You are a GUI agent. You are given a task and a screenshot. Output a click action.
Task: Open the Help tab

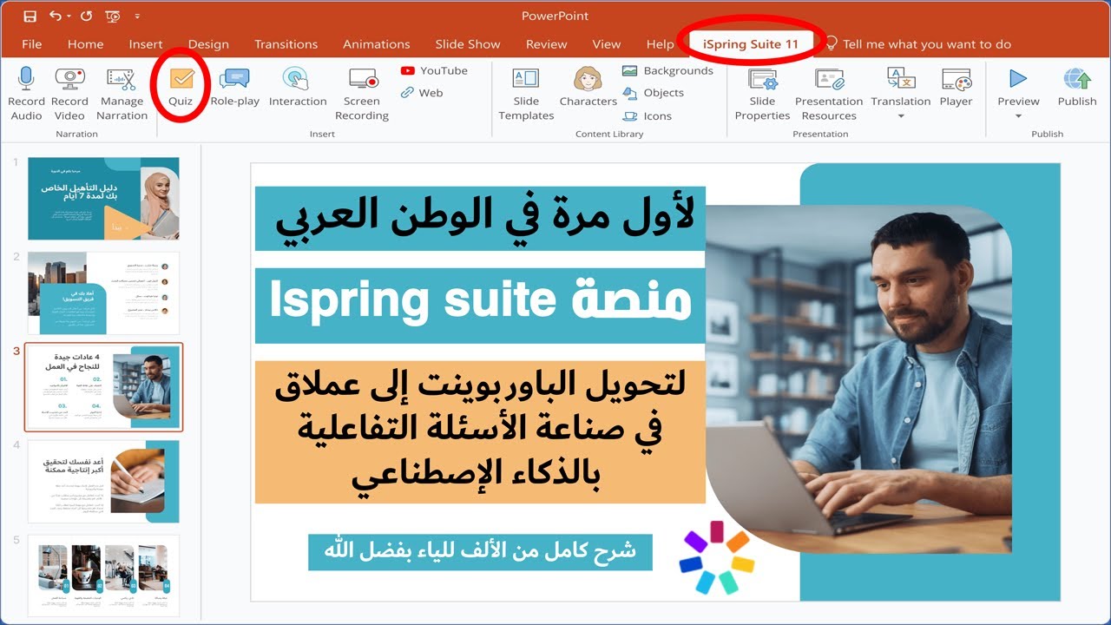pos(660,44)
